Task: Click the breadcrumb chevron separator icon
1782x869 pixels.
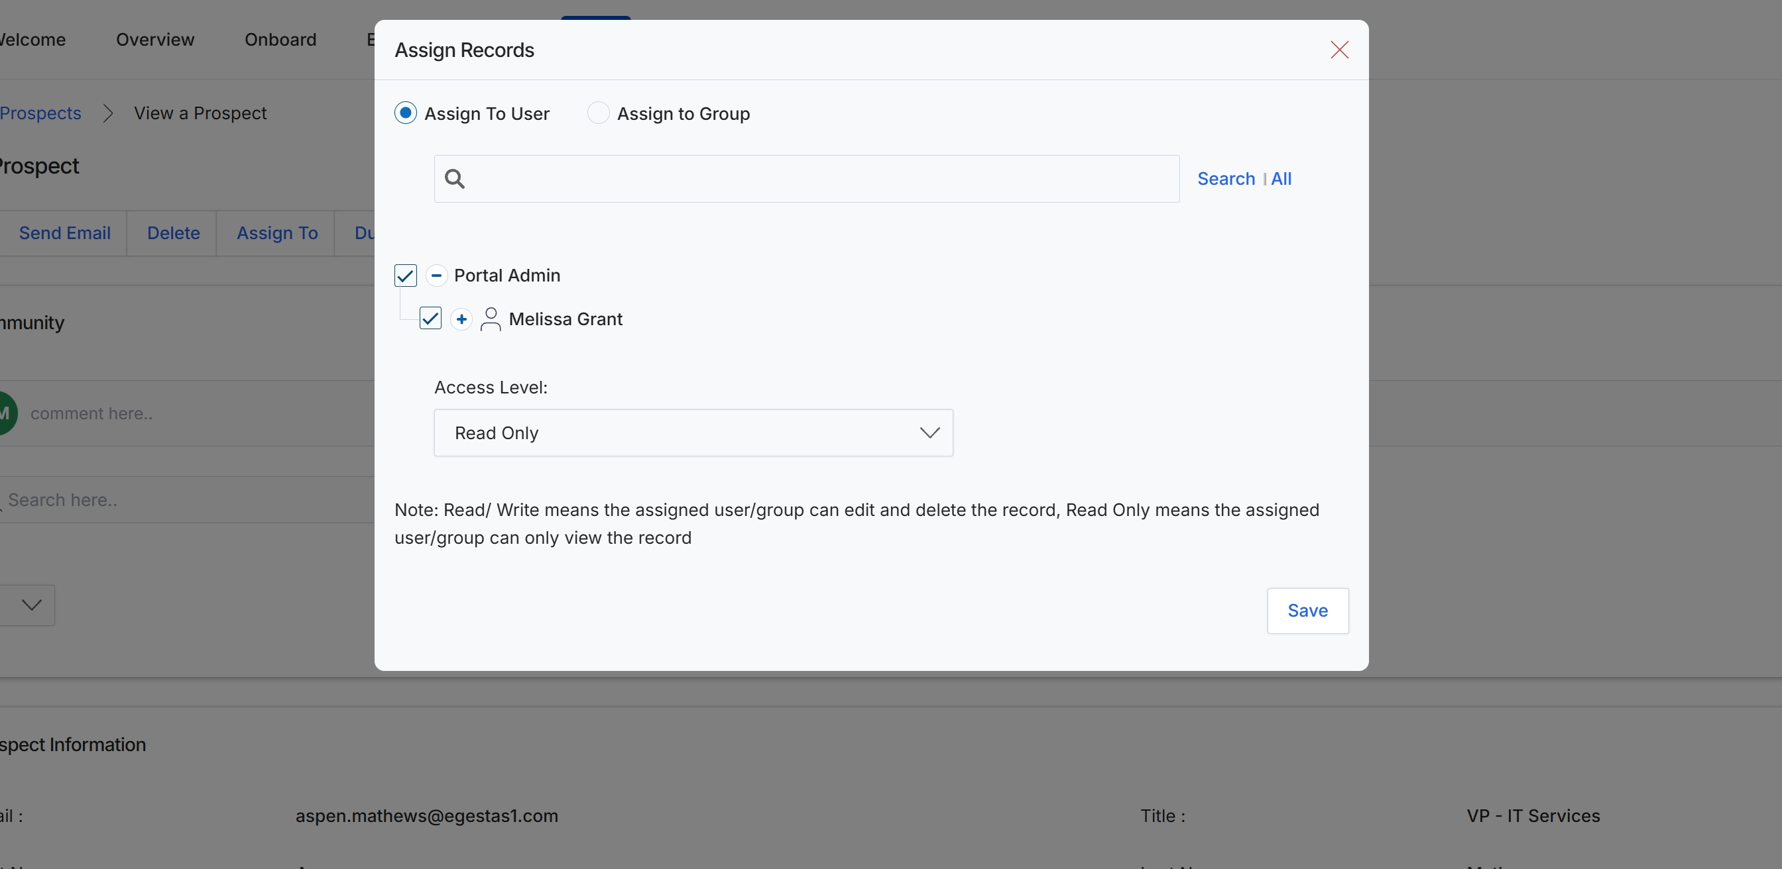Action: (108, 113)
